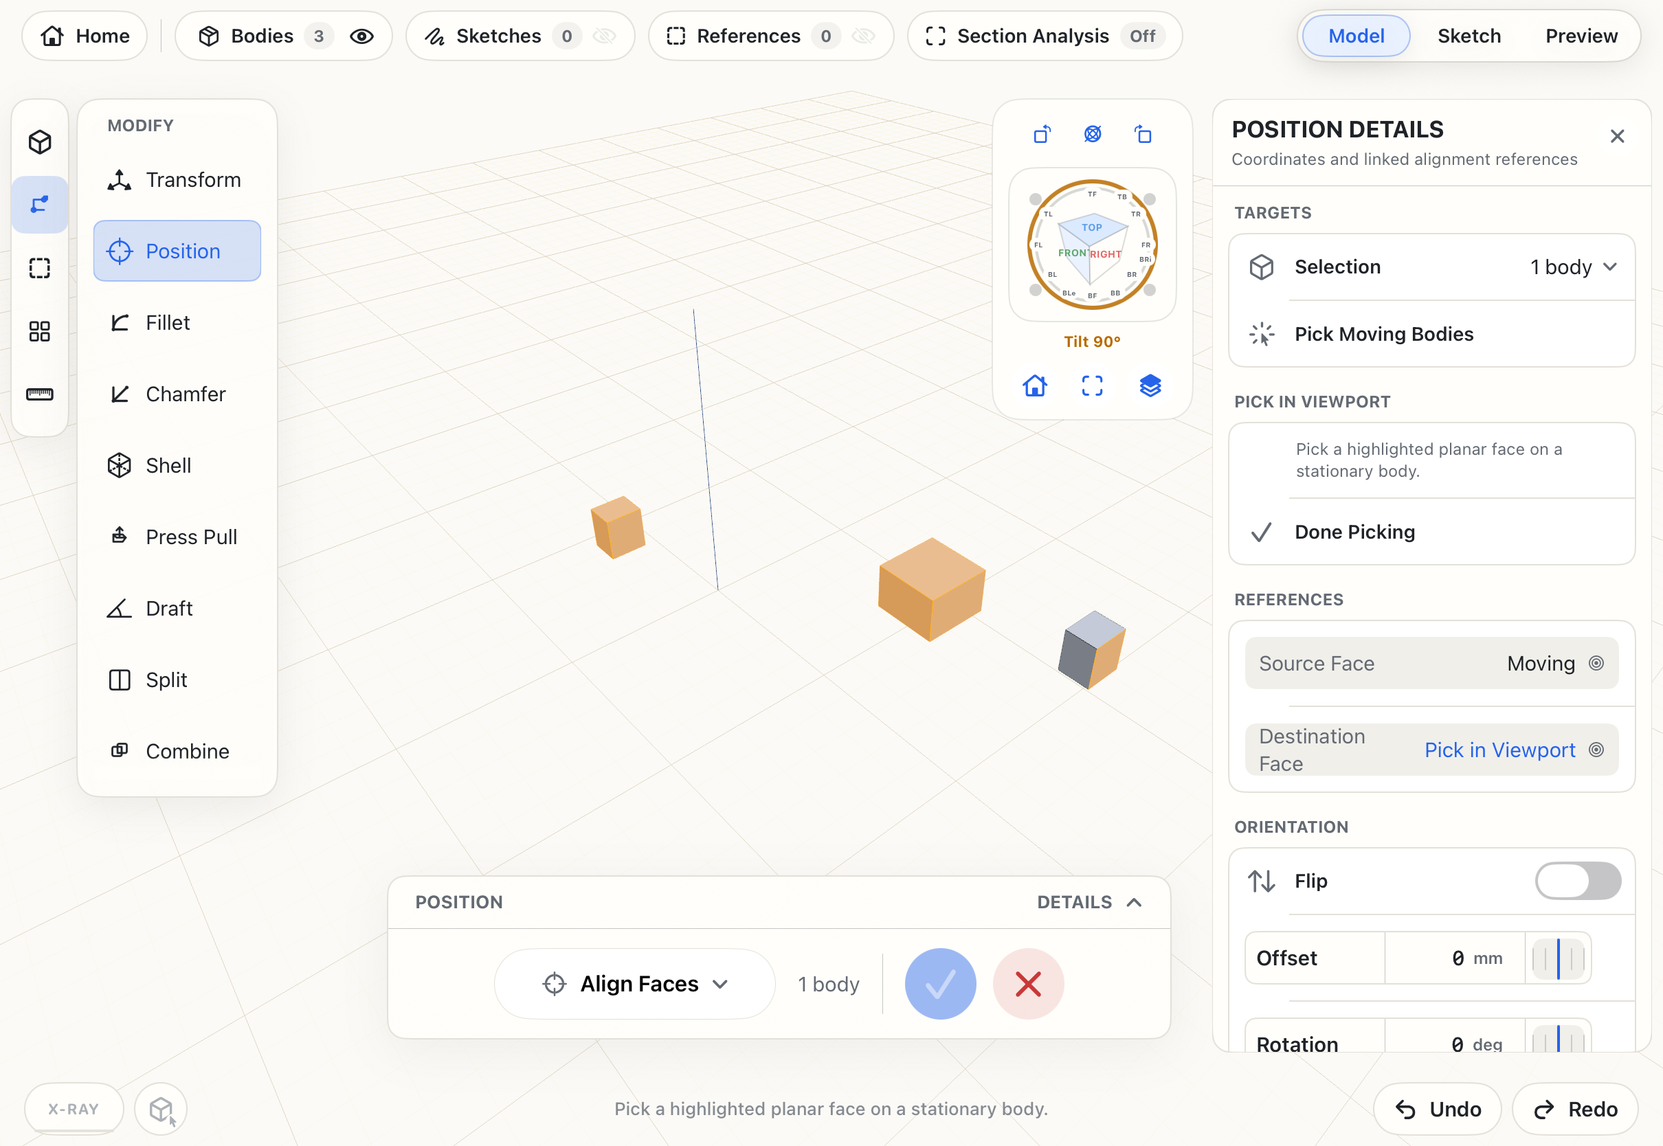Cancel position with the red X
Screen dimensions: 1663x1146
[x=1028, y=984]
